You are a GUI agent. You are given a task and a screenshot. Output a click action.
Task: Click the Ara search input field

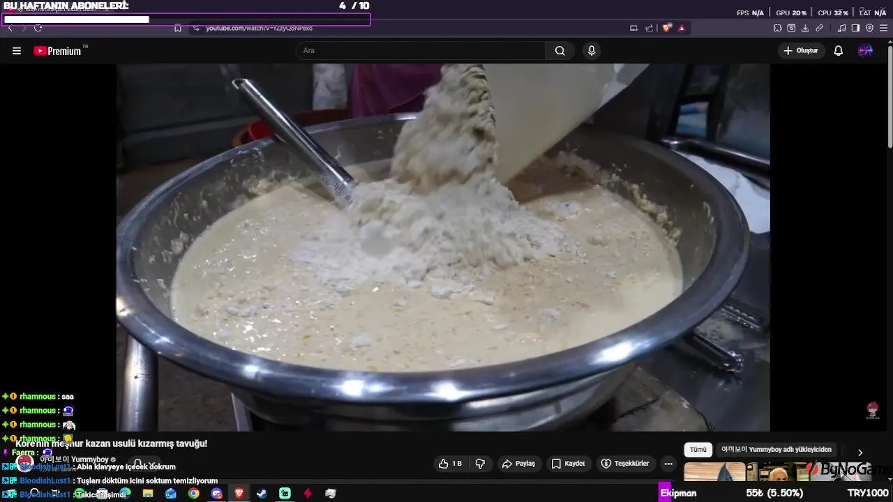(x=421, y=51)
